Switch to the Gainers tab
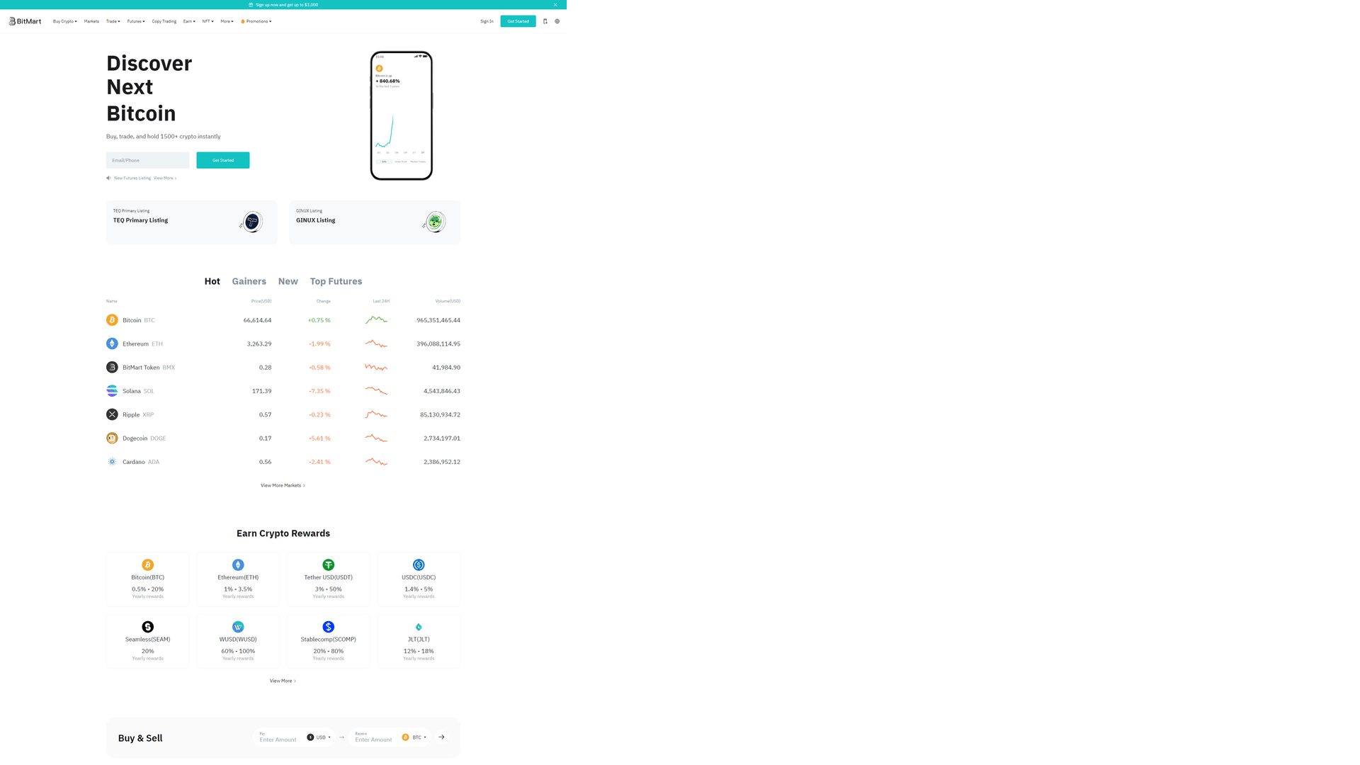The image size is (1360, 765). pyautogui.click(x=249, y=281)
